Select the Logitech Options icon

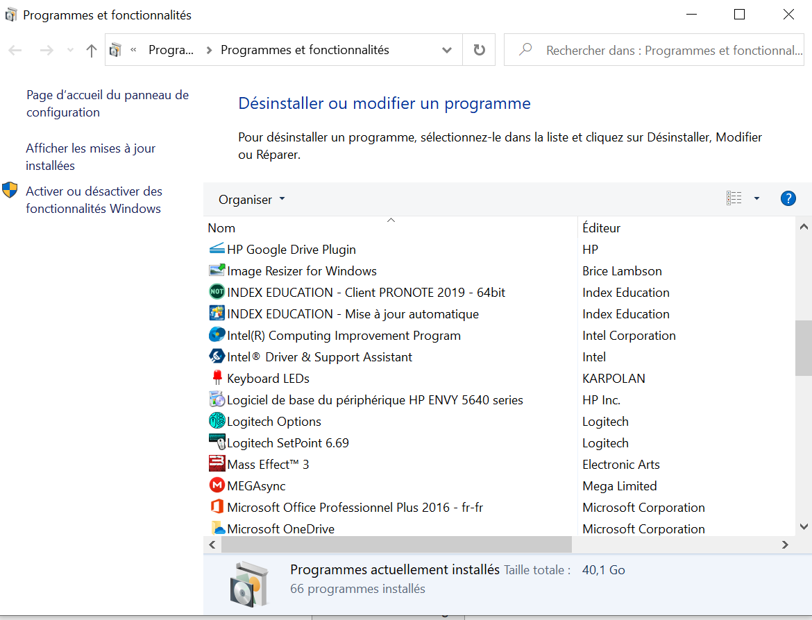(217, 421)
